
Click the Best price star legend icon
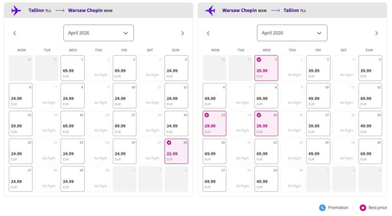(363, 208)
